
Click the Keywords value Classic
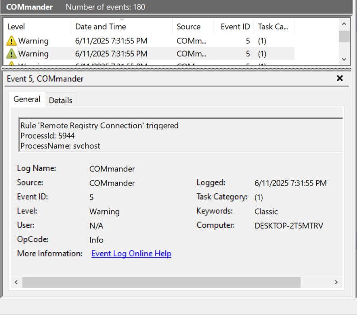click(x=266, y=212)
